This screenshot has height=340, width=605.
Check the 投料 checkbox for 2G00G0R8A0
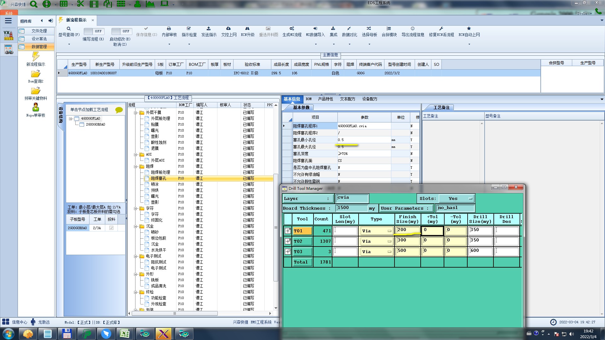[111, 228]
